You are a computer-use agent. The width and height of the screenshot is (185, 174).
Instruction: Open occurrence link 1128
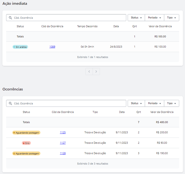point(63,153)
